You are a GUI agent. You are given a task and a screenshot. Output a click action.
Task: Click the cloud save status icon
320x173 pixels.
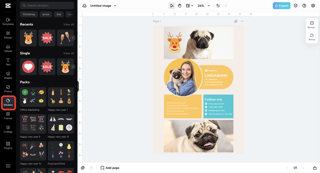pos(84,6)
